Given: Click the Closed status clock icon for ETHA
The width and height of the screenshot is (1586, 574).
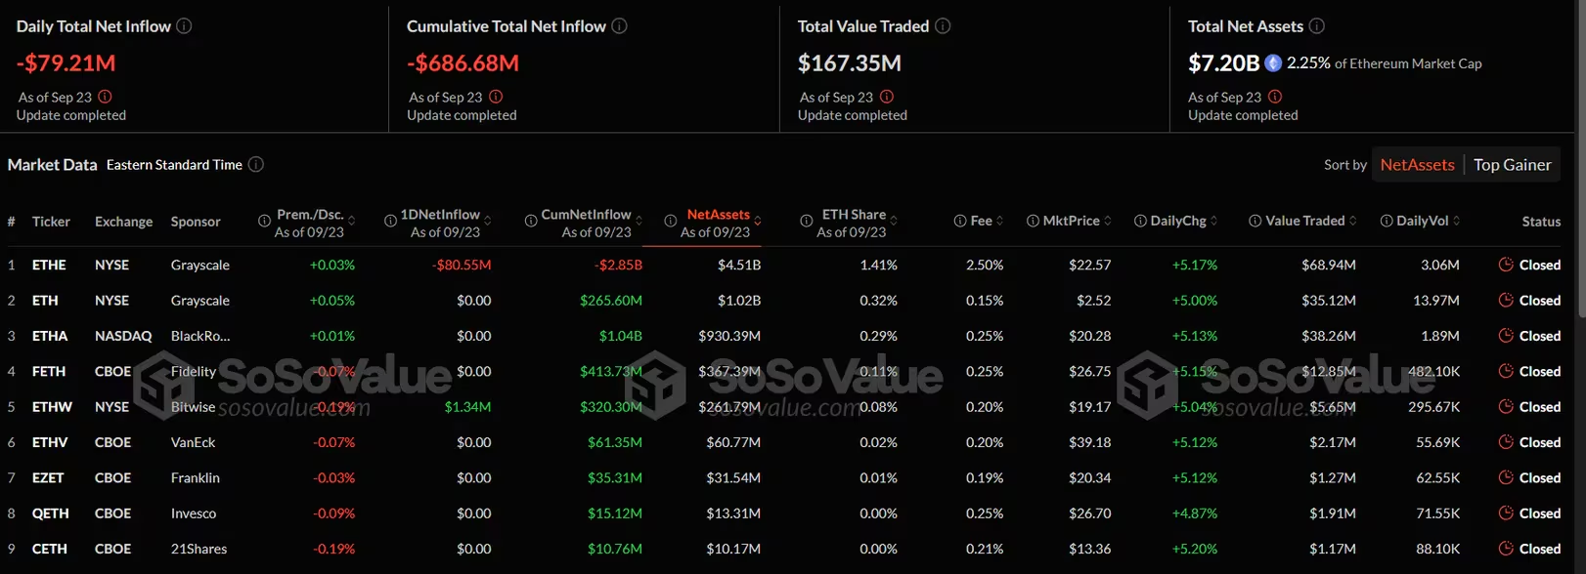Looking at the screenshot, I should tap(1506, 336).
